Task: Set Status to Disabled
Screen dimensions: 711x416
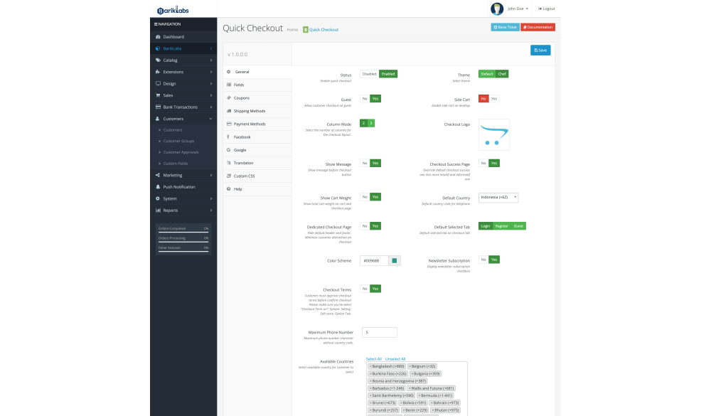Action: [x=369, y=74]
